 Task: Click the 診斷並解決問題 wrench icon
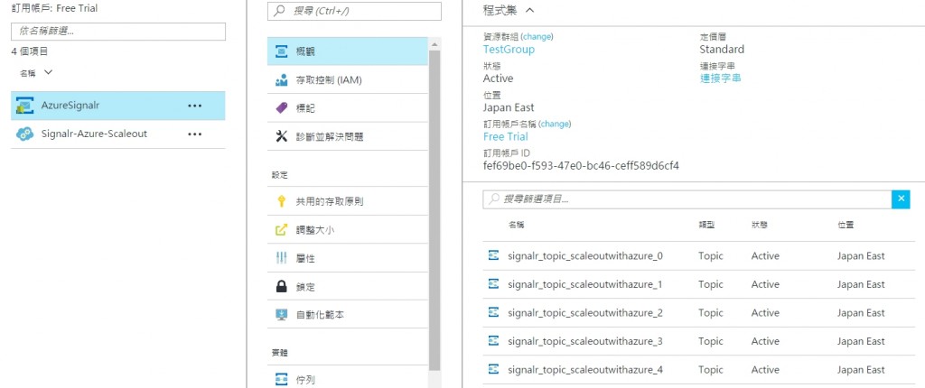[282, 136]
